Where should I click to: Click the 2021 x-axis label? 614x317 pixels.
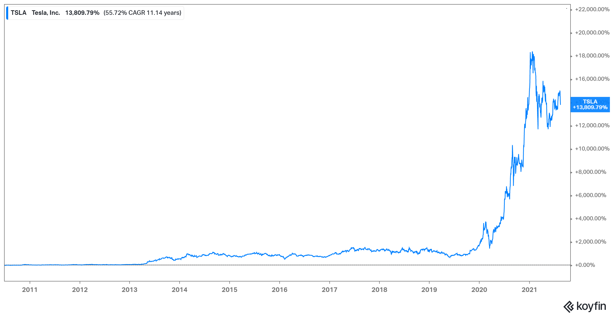point(529,290)
